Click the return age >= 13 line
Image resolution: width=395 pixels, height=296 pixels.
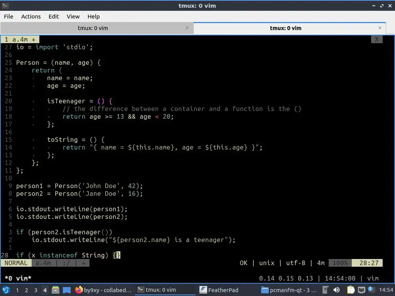[x=118, y=116]
